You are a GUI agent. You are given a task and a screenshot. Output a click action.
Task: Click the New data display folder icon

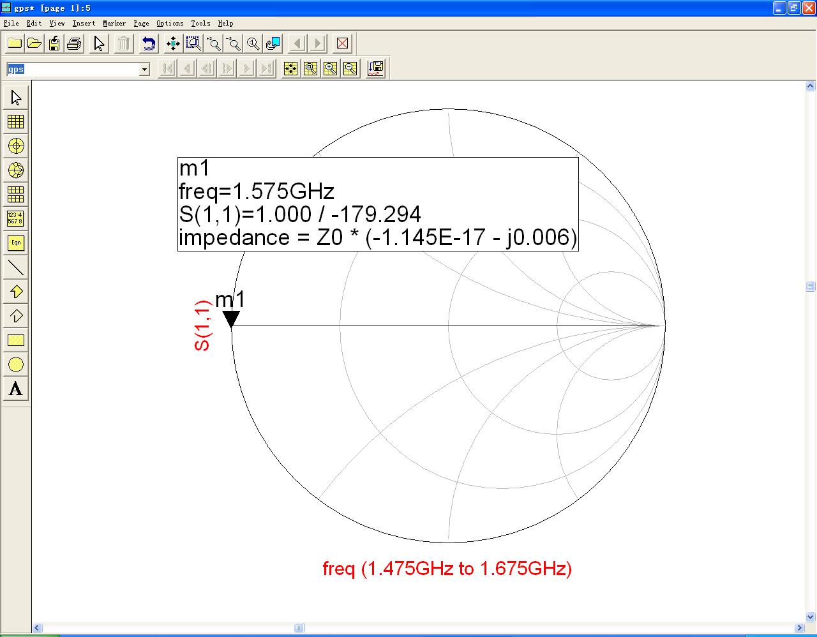pyautogui.click(x=15, y=43)
